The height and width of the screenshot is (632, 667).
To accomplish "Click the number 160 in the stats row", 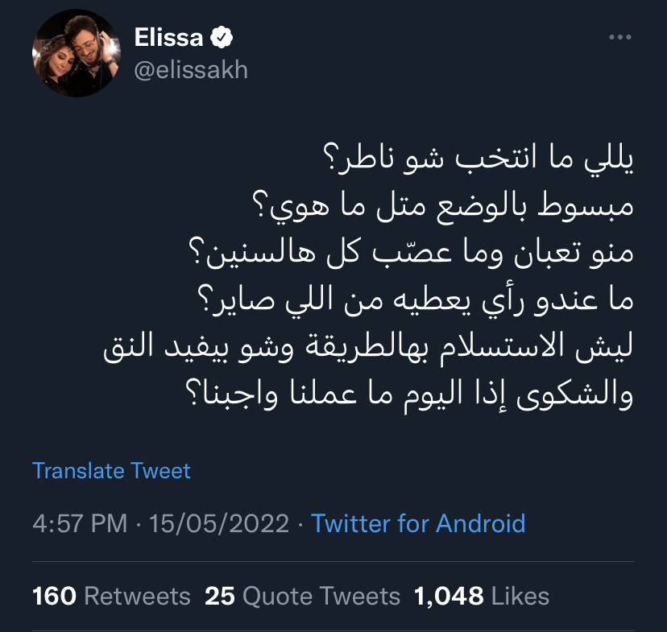I will pos(55,596).
